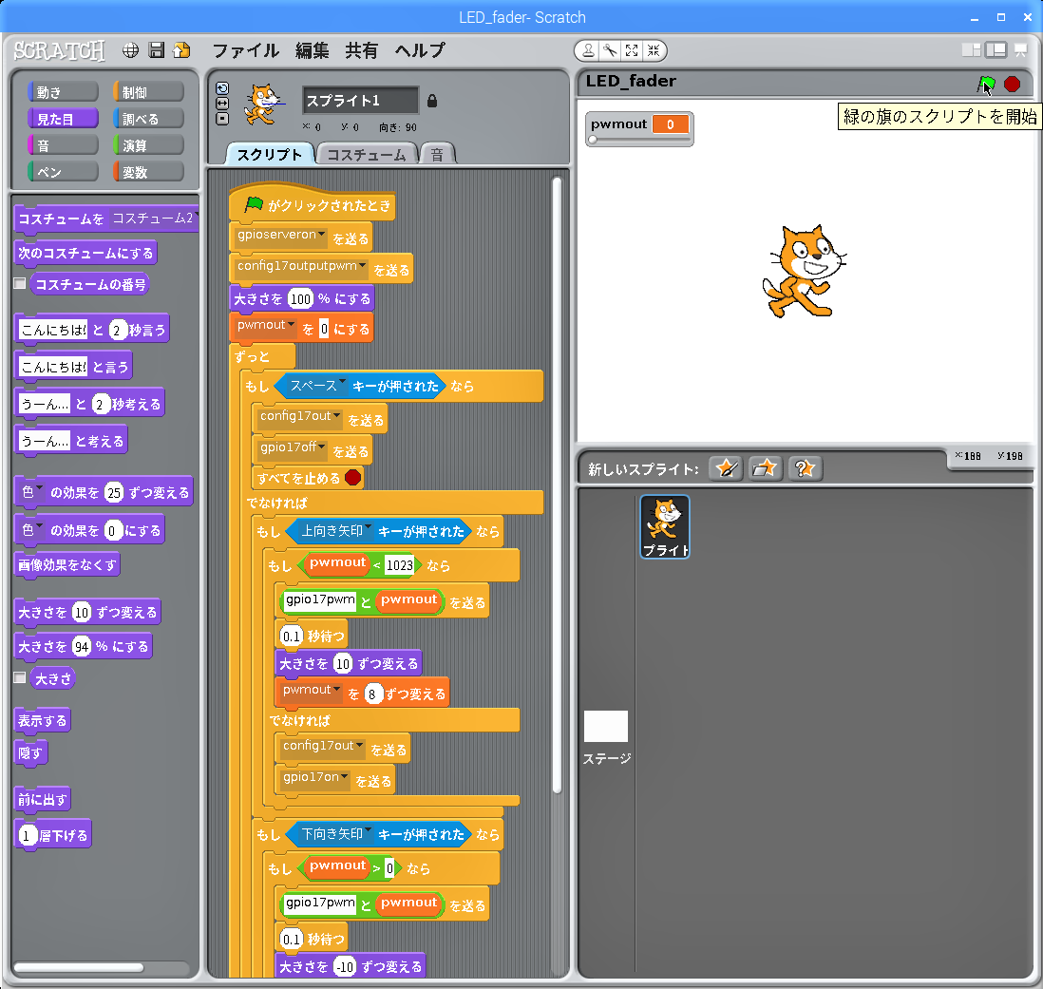Open the スペース key dropdown
Viewport: 1043px width, 989px height.
343,383
